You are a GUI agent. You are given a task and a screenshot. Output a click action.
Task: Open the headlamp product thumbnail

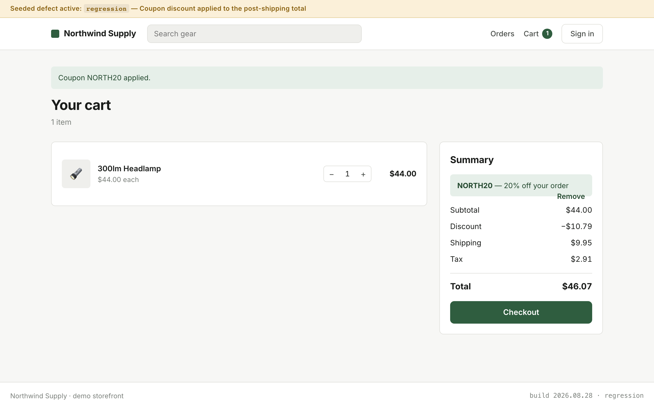76,174
